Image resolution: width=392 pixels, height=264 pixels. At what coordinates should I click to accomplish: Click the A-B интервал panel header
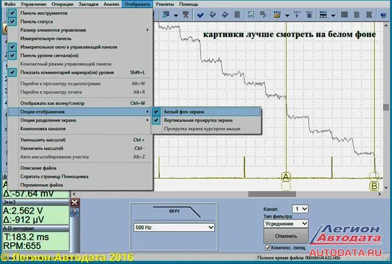click(36, 228)
